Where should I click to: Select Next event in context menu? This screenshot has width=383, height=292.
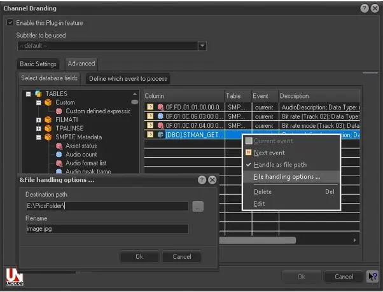[x=268, y=153]
